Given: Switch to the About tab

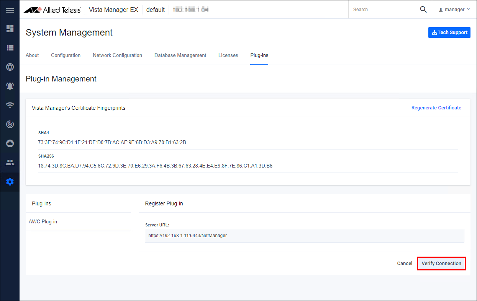Looking at the screenshot, I should click(32, 55).
